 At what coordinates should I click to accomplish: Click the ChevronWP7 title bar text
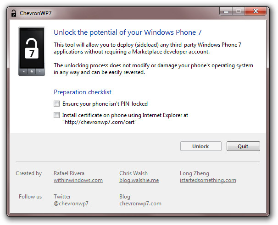[36, 13]
